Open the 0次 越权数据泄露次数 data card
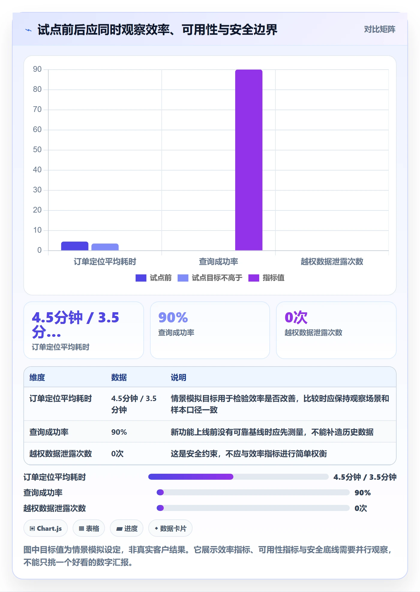 coord(336,330)
